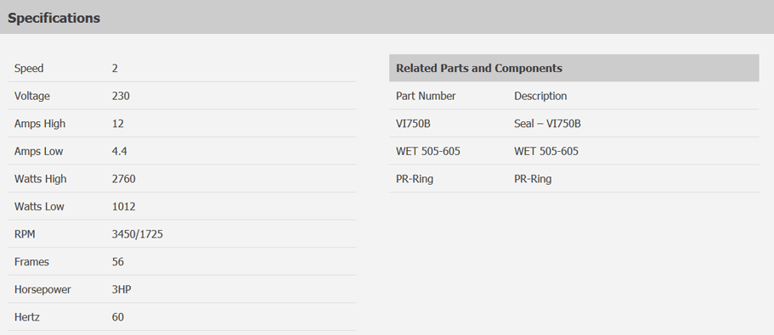Click the PR-Ring description text
Viewport: 774px width, 335px height.
[x=533, y=179]
